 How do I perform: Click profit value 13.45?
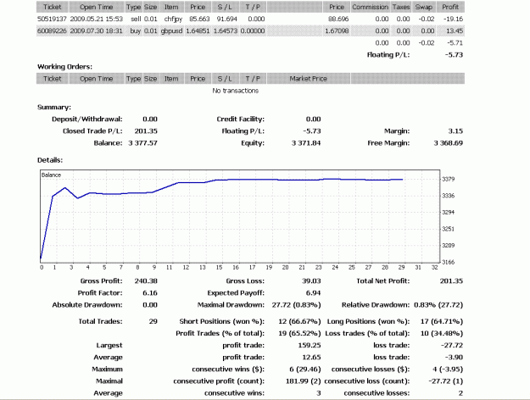(x=455, y=31)
